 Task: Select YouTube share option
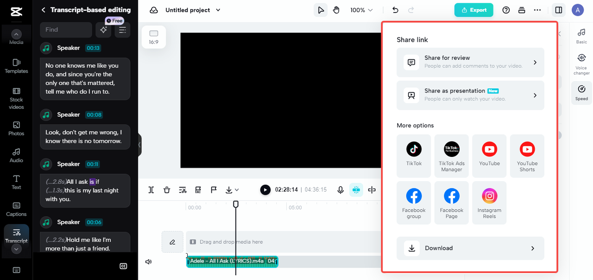click(489, 156)
